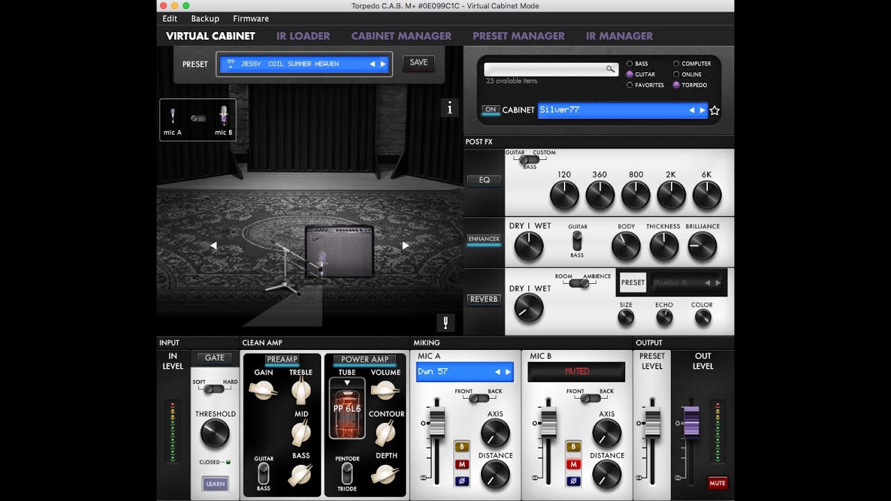This screenshot has height=501, width=891.
Task: Click the power amp VOLUME knob
Action: [x=385, y=390]
